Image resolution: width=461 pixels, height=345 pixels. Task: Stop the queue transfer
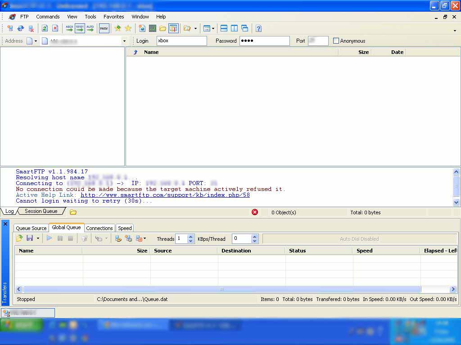(x=70, y=239)
